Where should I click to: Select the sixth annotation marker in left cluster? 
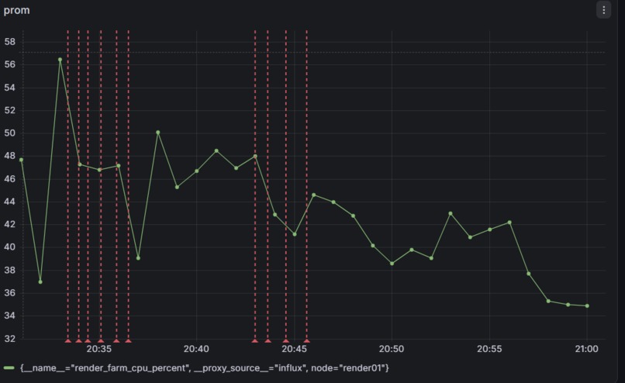point(129,341)
